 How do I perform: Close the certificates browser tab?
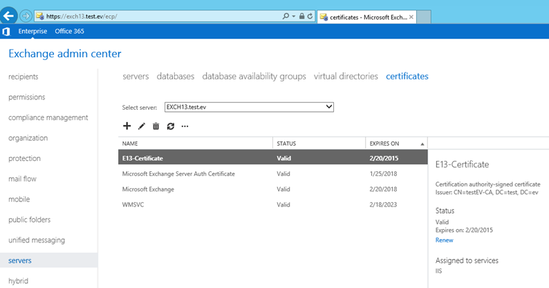click(x=411, y=17)
